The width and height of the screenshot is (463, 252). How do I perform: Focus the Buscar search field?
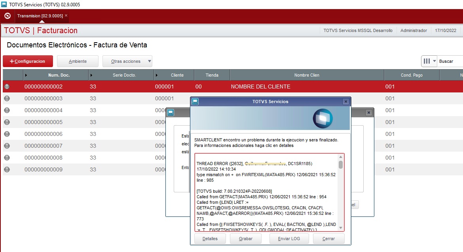[450, 61]
